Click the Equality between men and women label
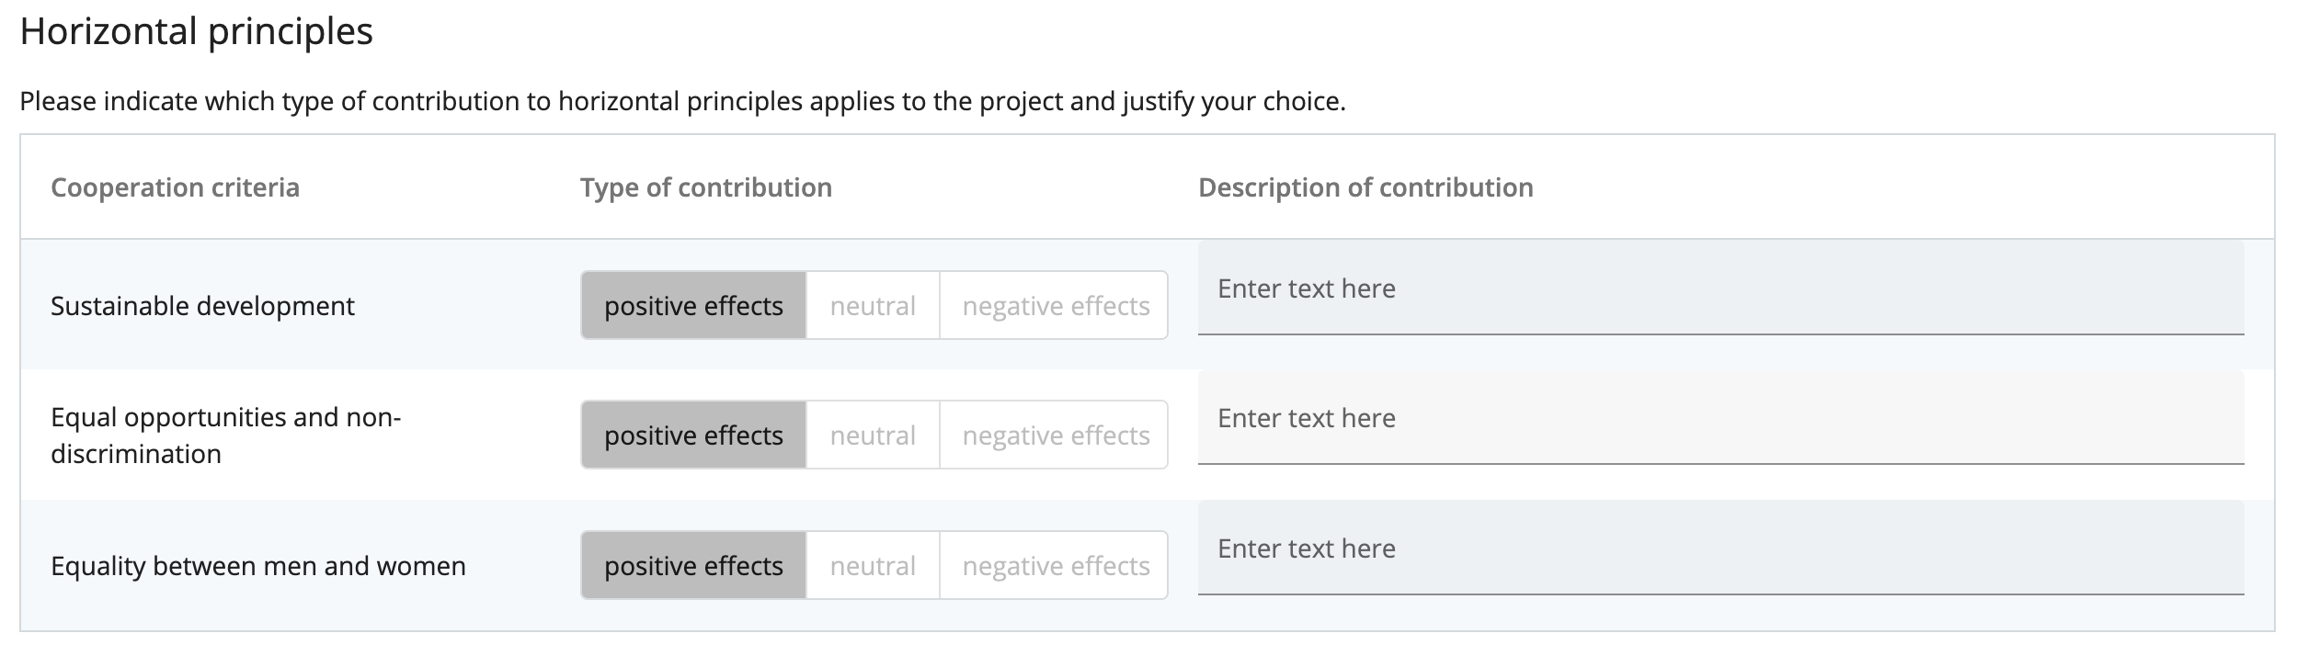The image size is (2308, 656). [258, 566]
